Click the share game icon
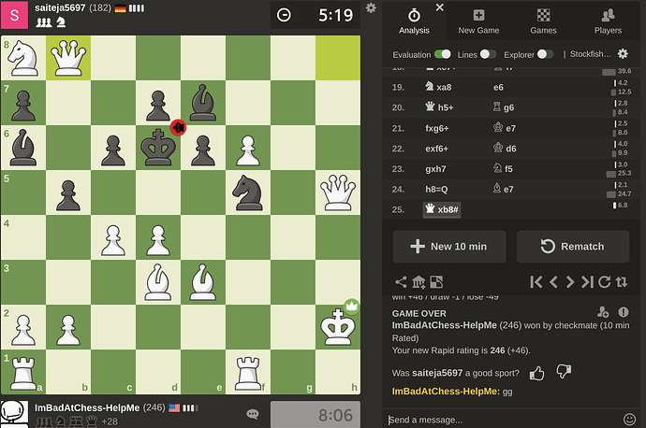The height and width of the screenshot is (428, 646). point(402,281)
